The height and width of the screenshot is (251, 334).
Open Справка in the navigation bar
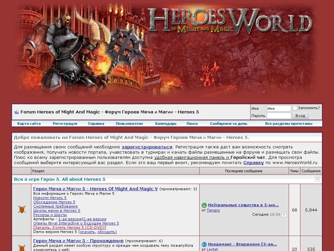point(96,124)
